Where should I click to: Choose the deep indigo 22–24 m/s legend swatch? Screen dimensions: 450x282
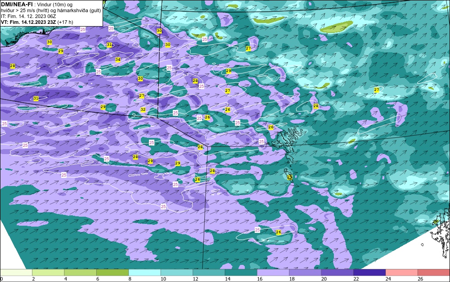click(x=369, y=273)
